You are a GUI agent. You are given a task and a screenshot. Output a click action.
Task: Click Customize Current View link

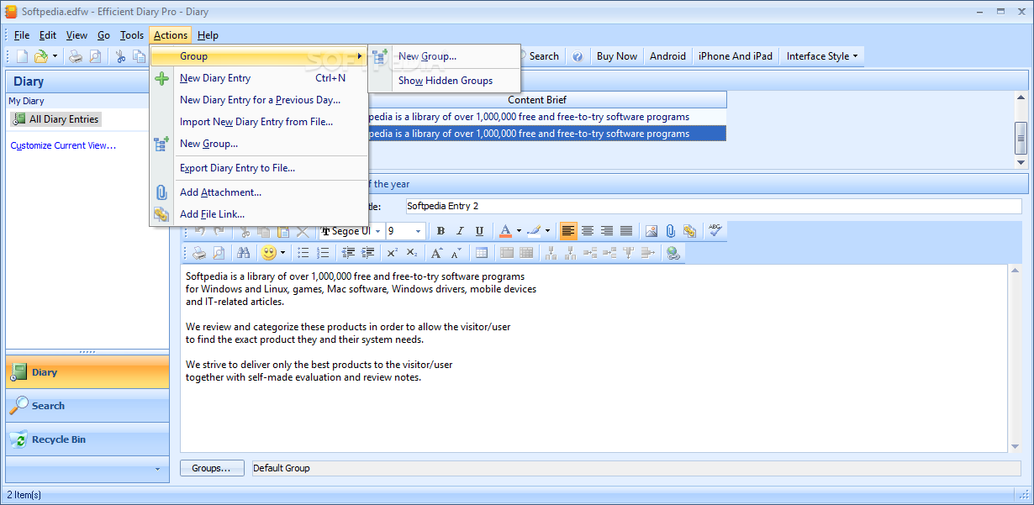(x=63, y=145)
